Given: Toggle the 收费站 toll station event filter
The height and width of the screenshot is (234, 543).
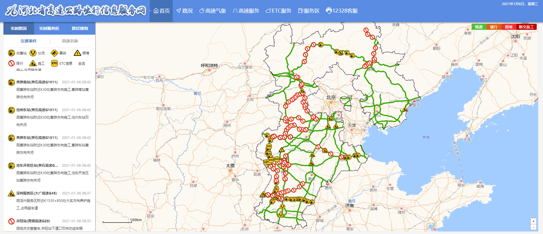Looking at the screenshot, I should (x=17, y=53).
